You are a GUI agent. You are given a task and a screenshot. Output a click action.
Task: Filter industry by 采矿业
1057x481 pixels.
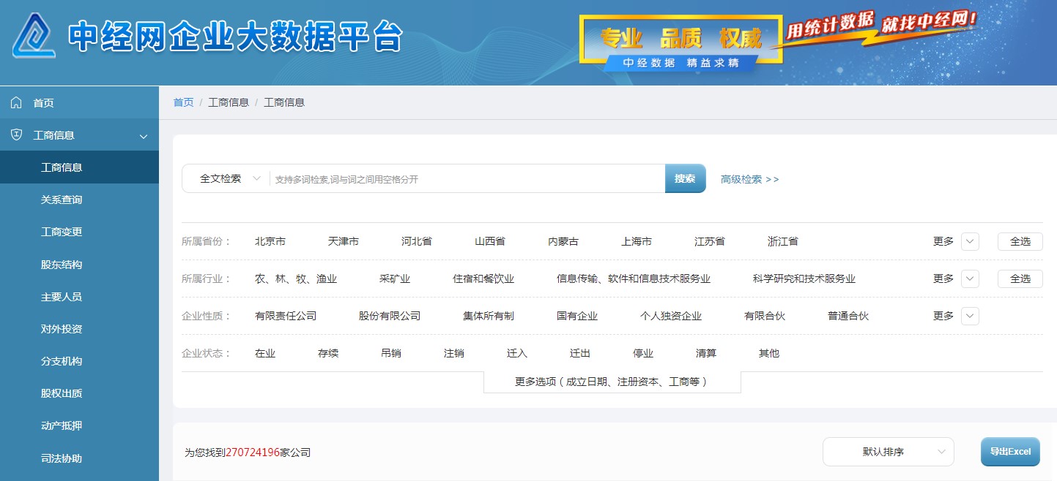click(395, 279)
